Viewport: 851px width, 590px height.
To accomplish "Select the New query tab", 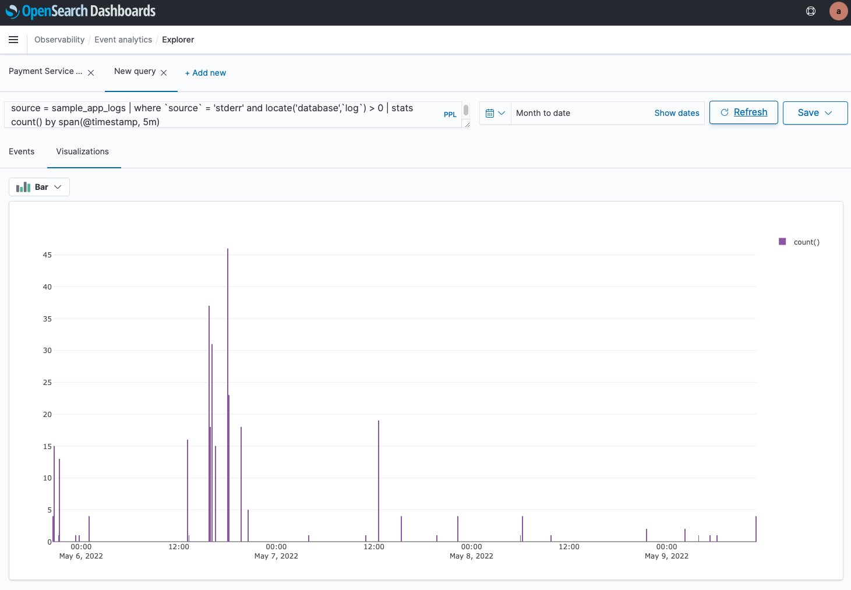I will (135, 71).
